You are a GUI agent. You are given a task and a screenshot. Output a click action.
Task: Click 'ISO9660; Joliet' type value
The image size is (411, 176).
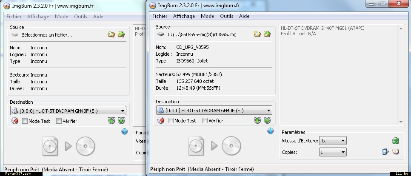point(192,61)
